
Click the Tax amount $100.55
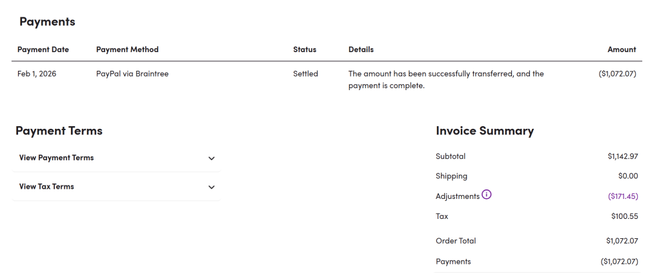pos(624,216)
